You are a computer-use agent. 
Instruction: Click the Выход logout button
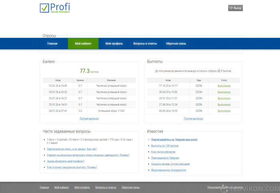pyautogui.click(x=235, y=8)
